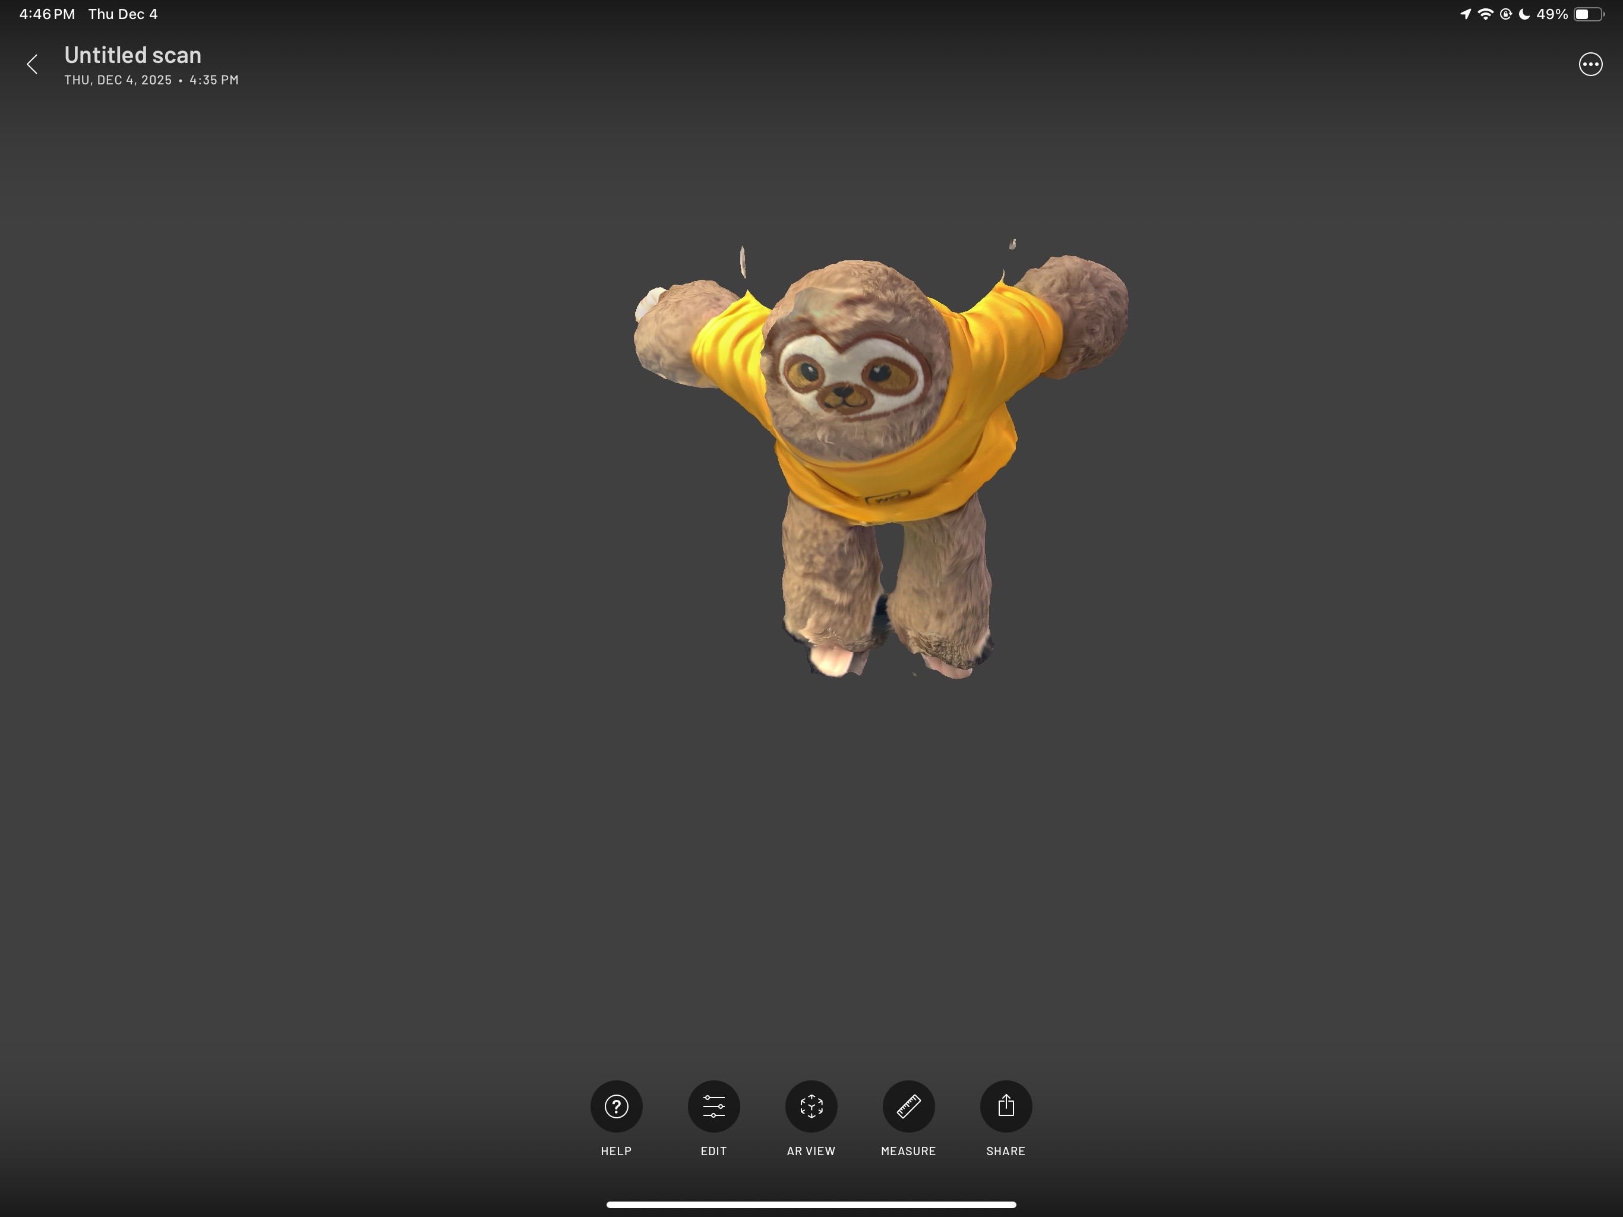The height and width of the screenshot is (1217, 1623).
Task: Tap HELP label below its icon
Action: click(615, 1151)
